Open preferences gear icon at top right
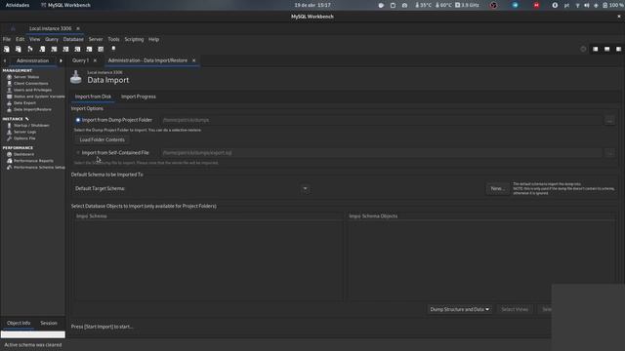This screenshot has width=625, height=351. pyautogui.click(x=583, y=49)
